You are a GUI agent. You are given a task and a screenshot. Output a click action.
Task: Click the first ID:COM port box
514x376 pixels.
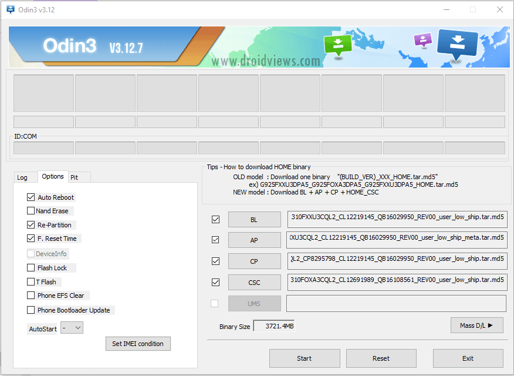pyautogui.click(x=43, y=148)
